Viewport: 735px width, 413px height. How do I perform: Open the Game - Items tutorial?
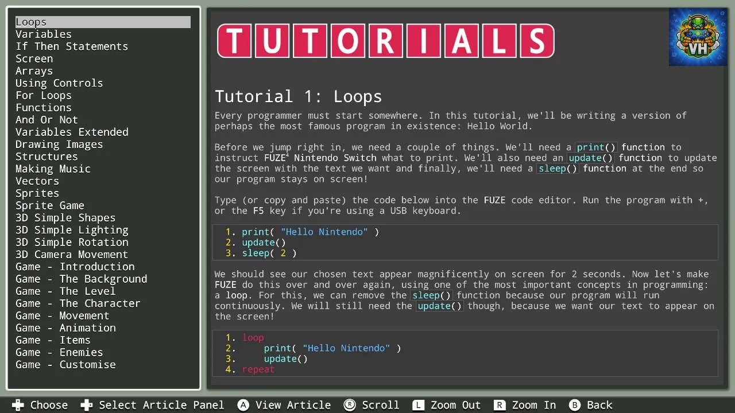coord(53,340)
